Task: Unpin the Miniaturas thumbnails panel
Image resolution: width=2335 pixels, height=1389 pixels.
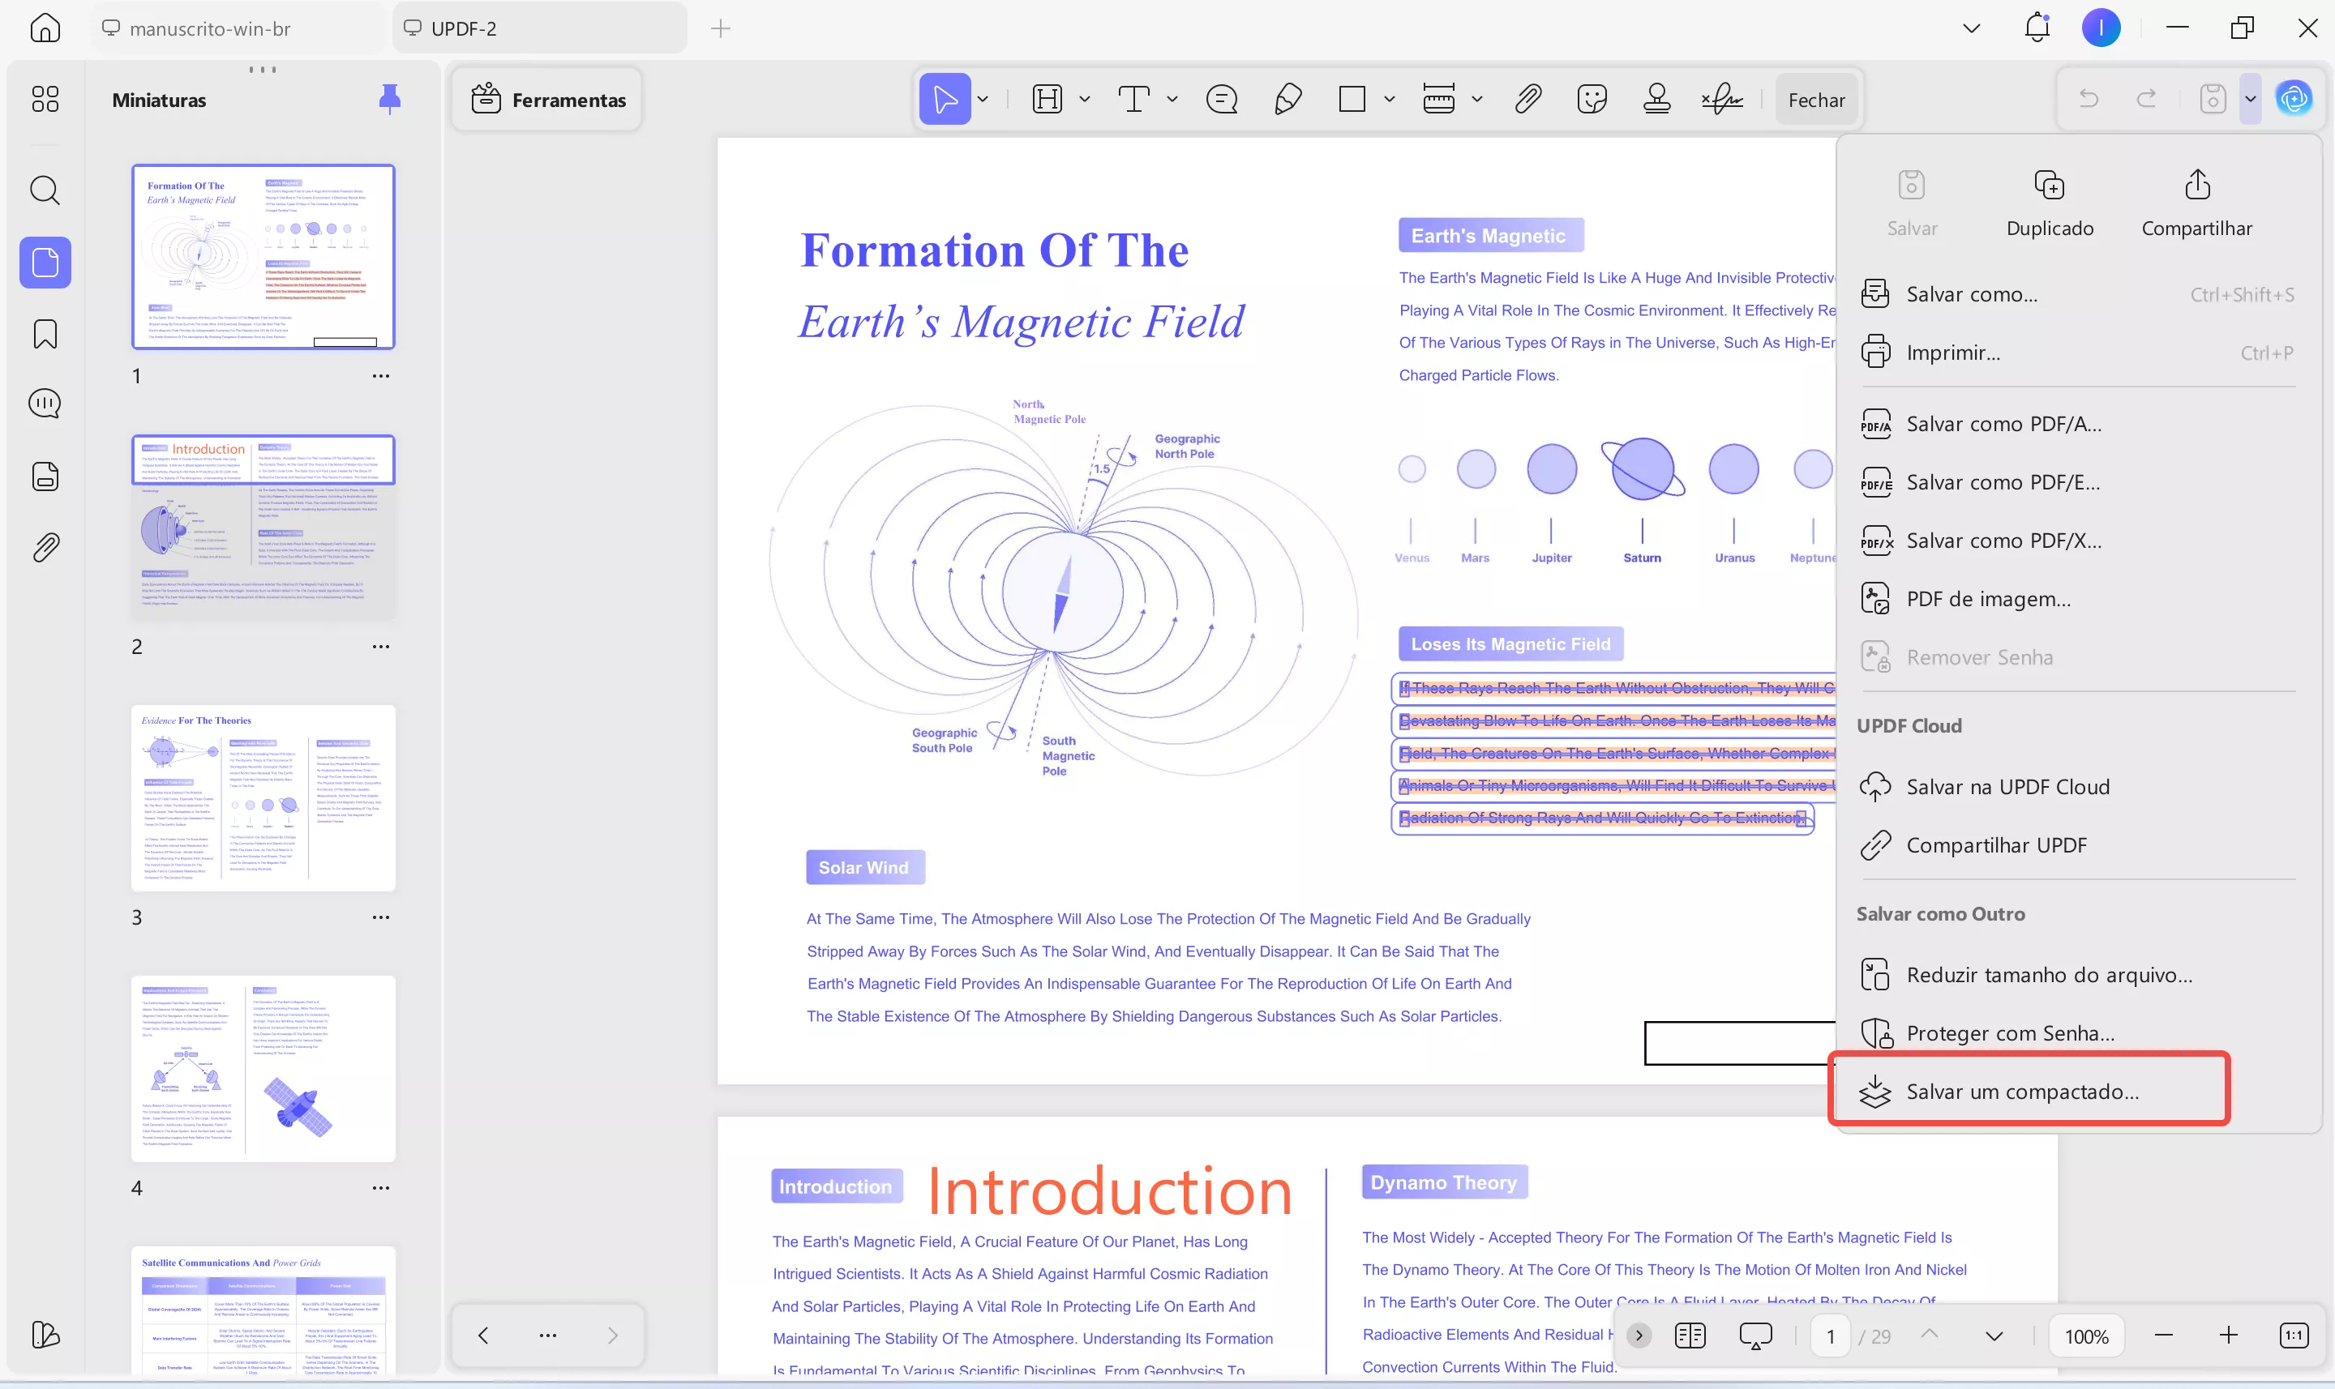Action: tap(389, 99)
